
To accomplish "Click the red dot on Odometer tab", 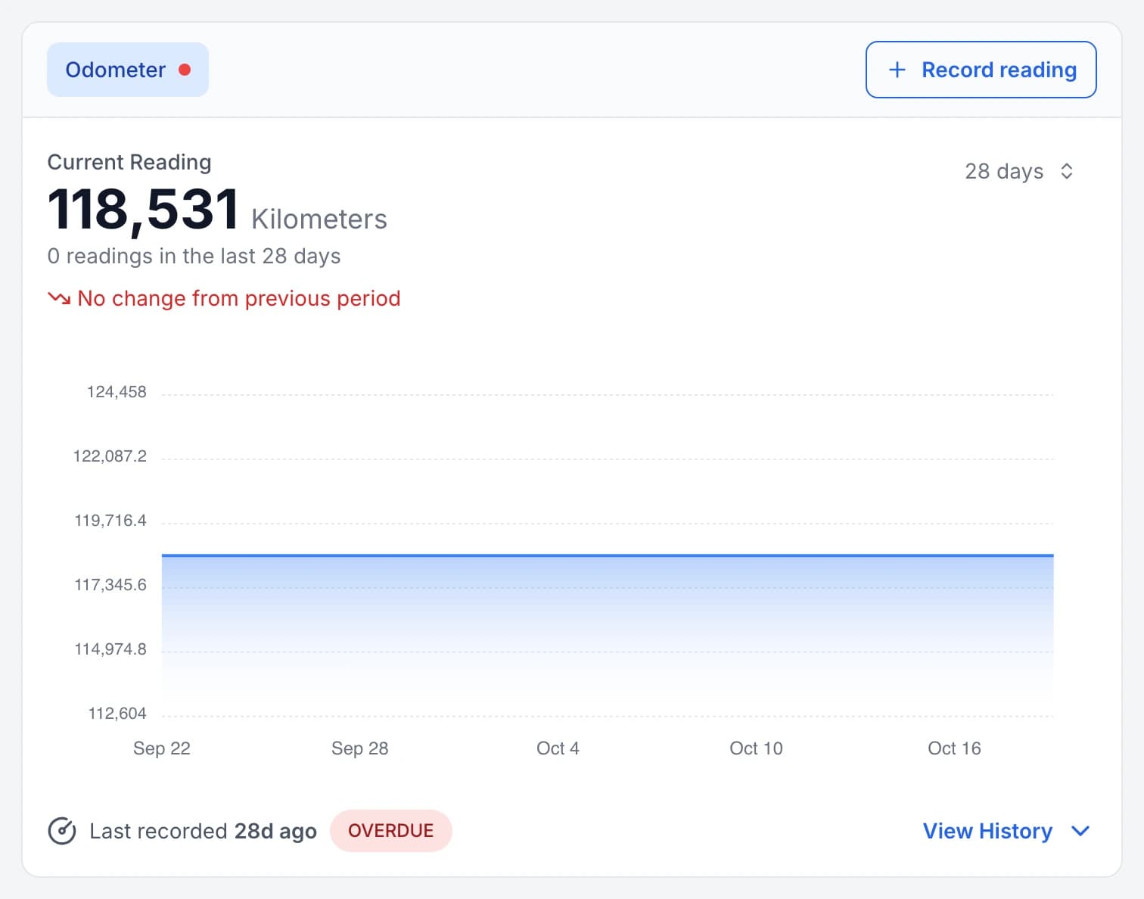I will pyautogui.click(x=185, y=70).
